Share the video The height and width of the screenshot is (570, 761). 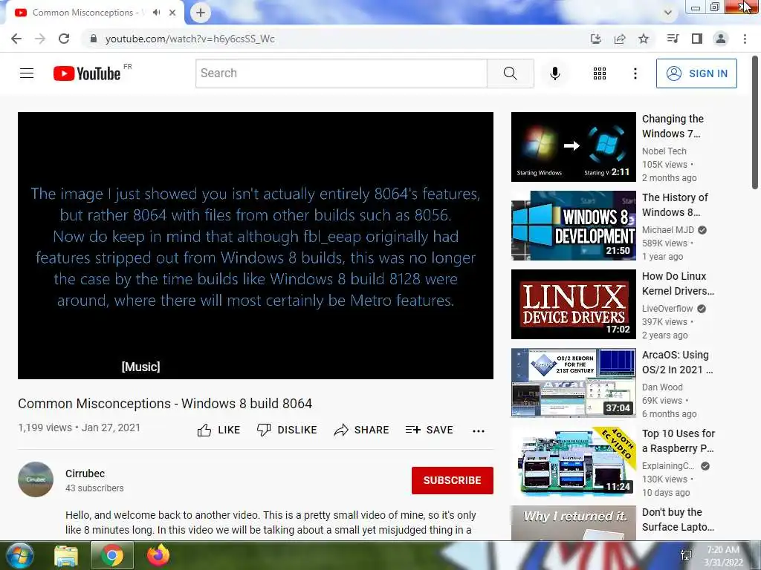[362, 430]
